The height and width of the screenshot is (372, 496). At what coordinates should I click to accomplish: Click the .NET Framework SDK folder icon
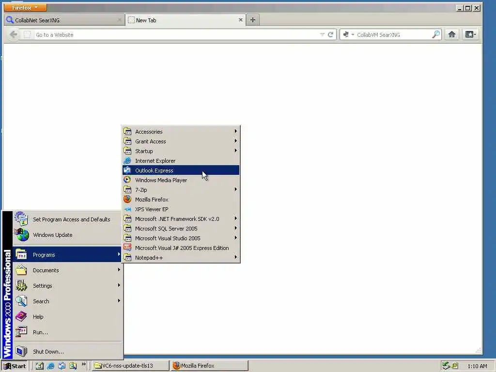(127, 219)
